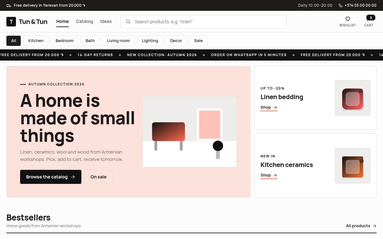Select the Living room category chip
The height and width of the screenshot is (239, 383).
pyautogui.click(x=118, y=41)
